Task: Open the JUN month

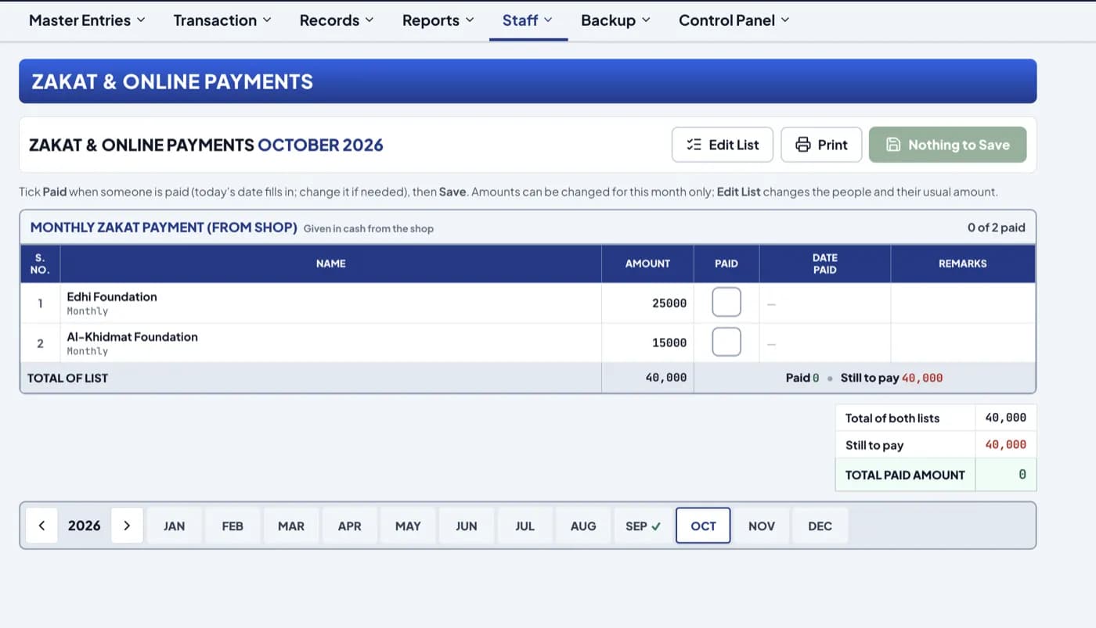Action: coord(467,526)
